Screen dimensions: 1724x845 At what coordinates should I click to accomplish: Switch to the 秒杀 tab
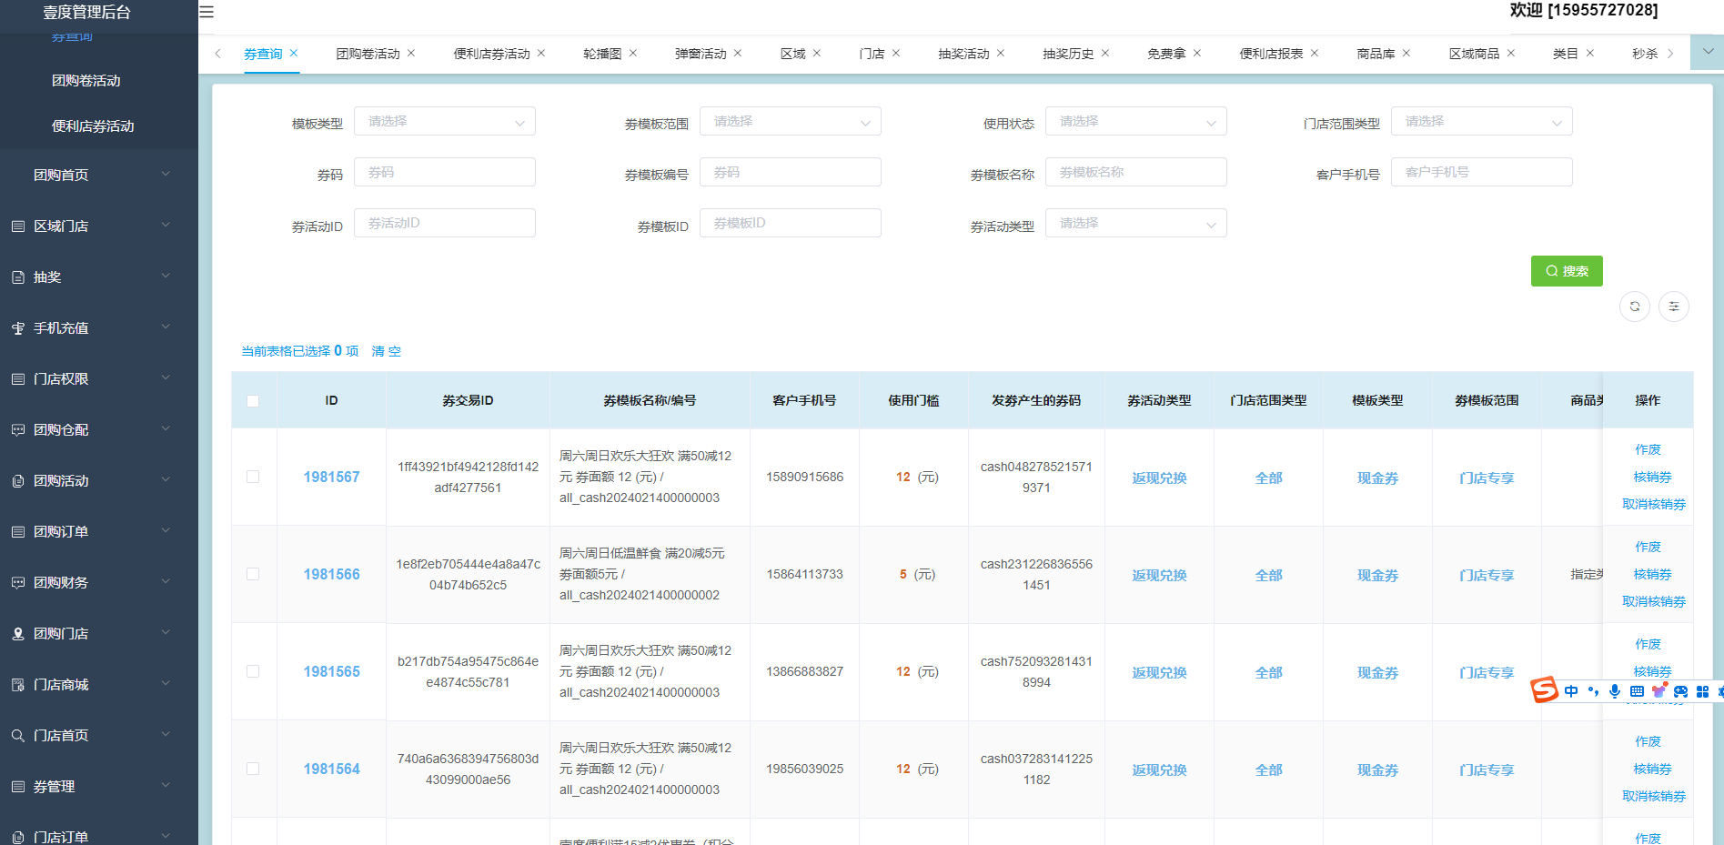(1645, 54)
